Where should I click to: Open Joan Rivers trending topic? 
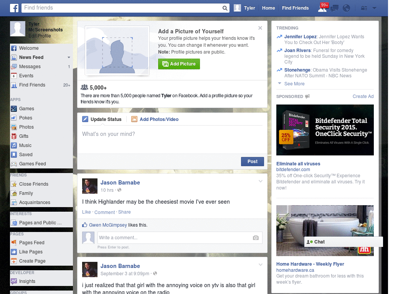(x=297, y=51)
